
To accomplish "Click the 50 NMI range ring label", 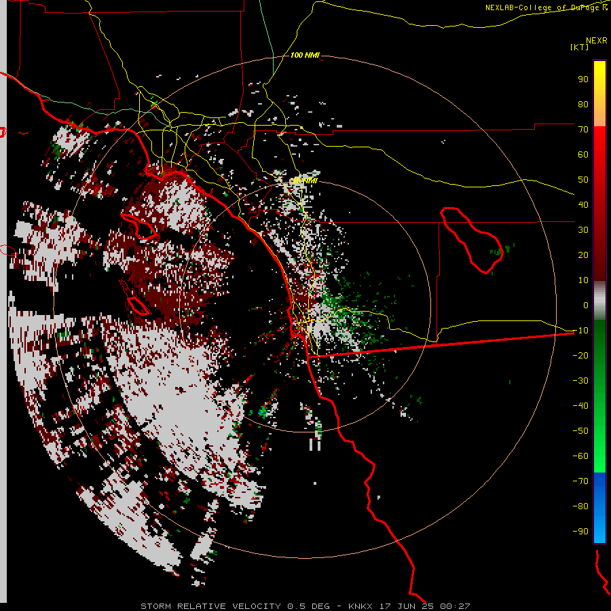I will click(x=305, y=181).
